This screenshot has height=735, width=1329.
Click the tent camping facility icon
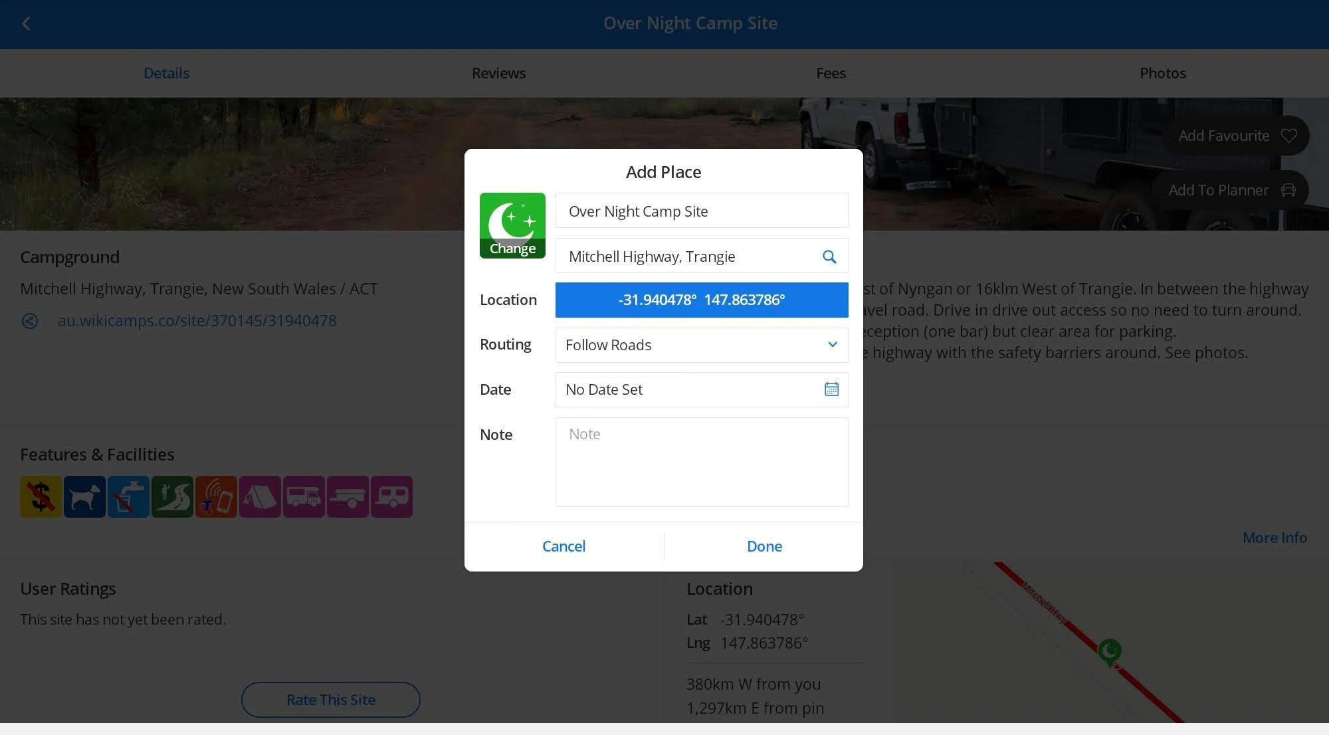260,496
